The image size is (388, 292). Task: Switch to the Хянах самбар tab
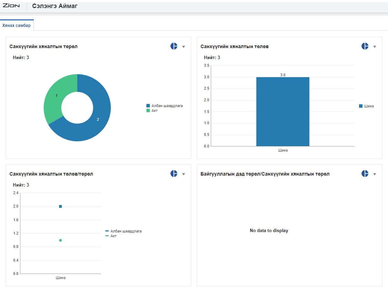(17, 26)
